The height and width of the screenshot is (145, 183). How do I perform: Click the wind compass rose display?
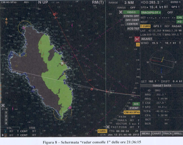click(162, 61)
